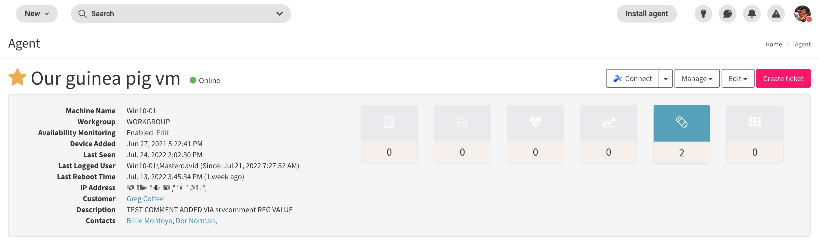Select the health heartbeat tile
Viewport: 819px width, 243px height.
(535, 134)
